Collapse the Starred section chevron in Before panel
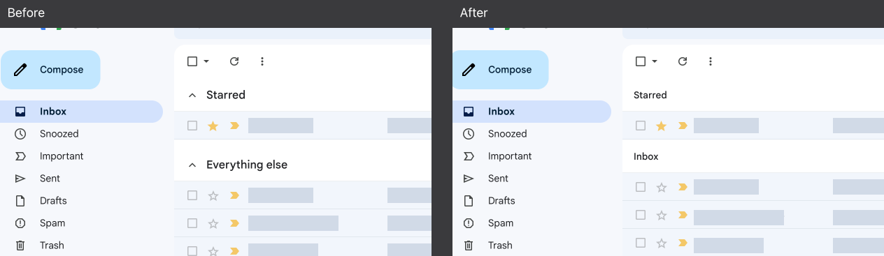Image resolution: width=884 pixels, height=256 pixels. 192,95
